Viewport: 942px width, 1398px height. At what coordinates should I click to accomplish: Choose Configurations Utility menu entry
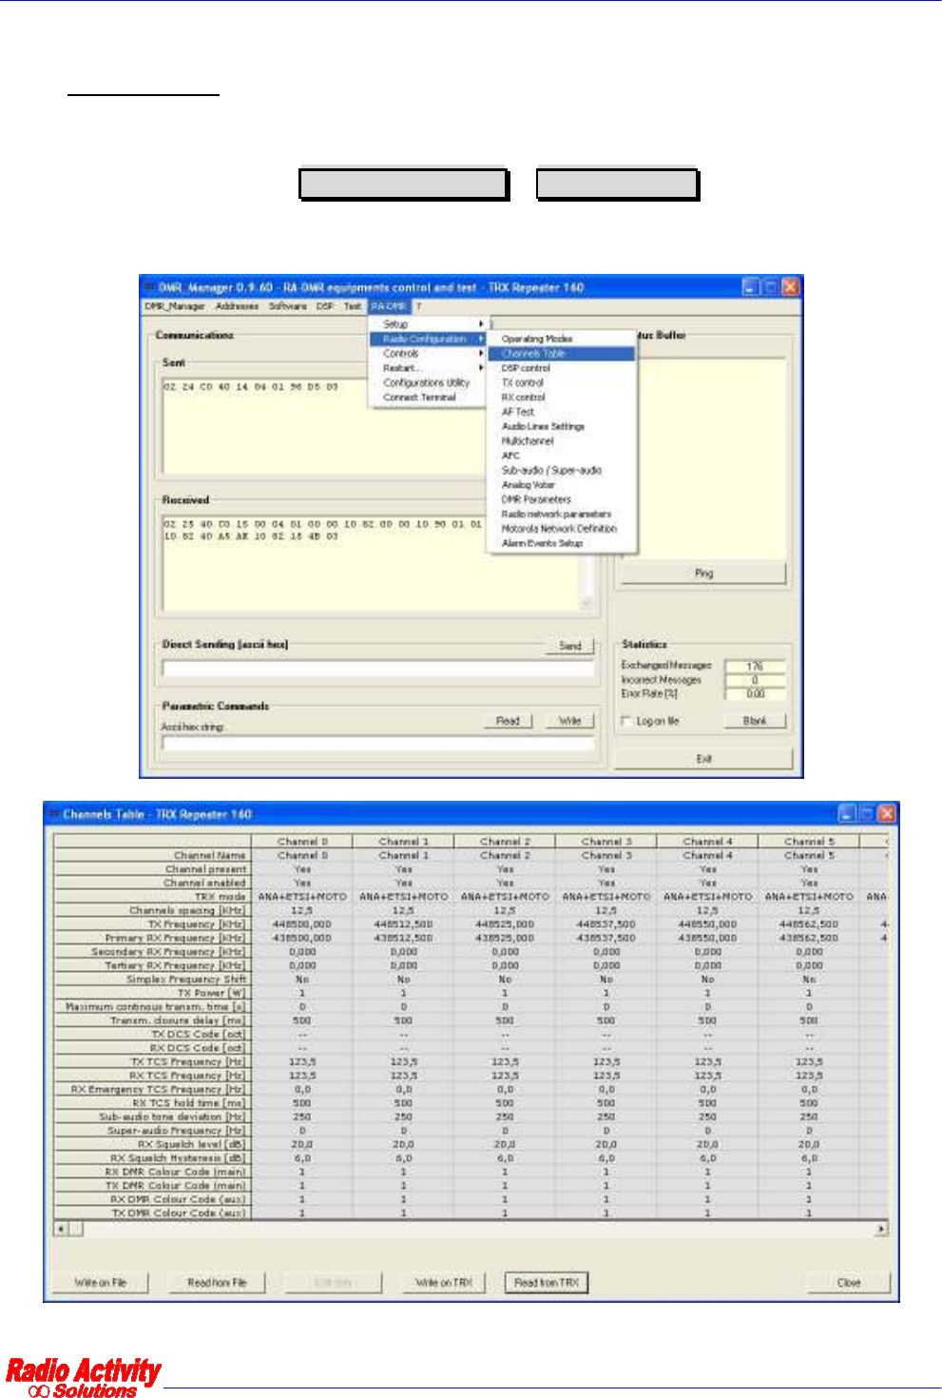[428, 382]
